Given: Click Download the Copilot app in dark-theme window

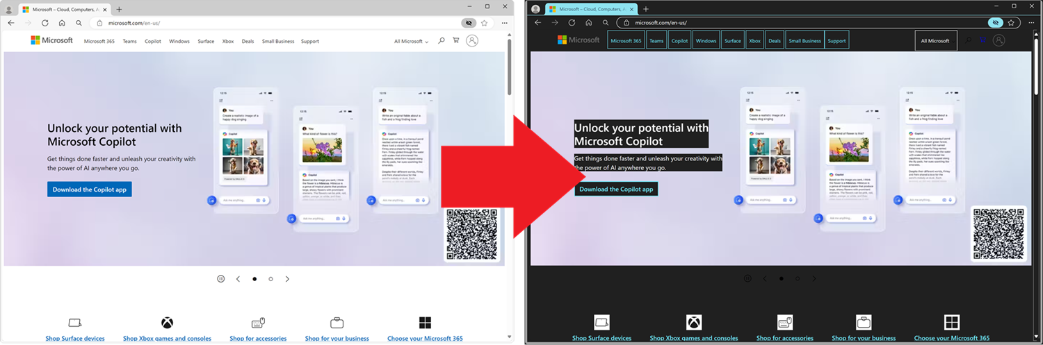Looking at the screenshot, I should click(616, 189).
